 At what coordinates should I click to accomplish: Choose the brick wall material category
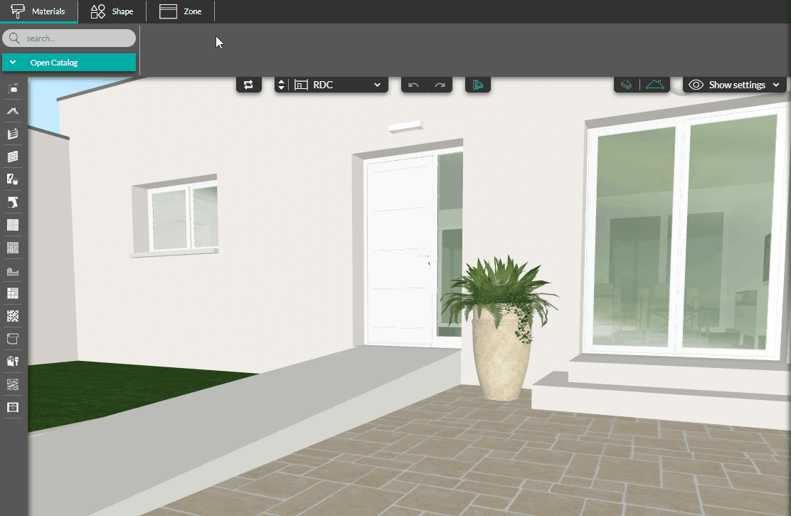(x=13, y=157)
